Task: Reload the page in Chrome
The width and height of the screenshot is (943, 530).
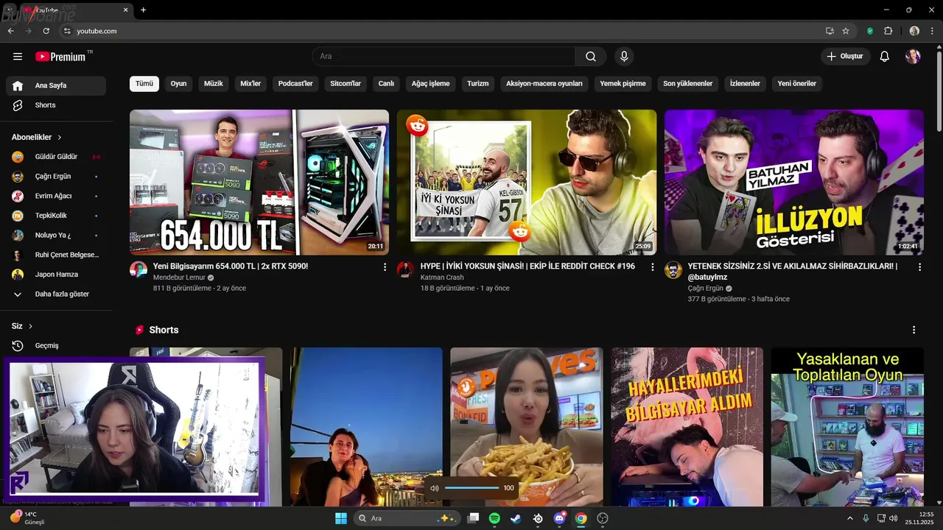Action: coord(46,31)
